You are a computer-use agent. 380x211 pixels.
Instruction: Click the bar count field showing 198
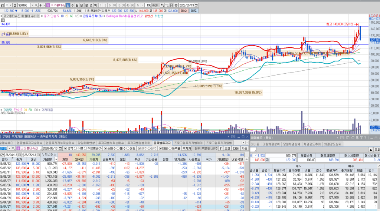click(149, 5)
